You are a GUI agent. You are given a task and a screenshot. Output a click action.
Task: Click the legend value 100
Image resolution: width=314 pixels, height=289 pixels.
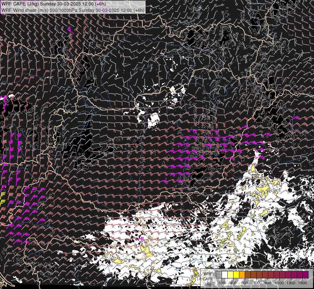pos(222,283)
